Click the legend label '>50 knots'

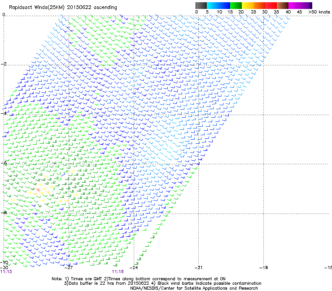[x=319, y=12]
